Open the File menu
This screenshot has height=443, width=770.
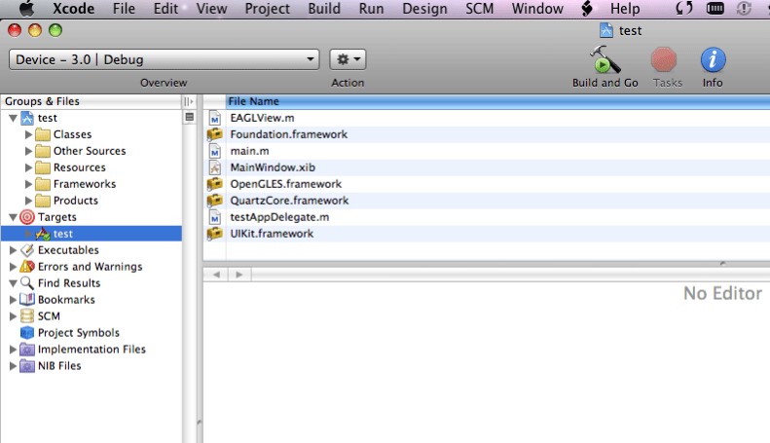(124, 9)
